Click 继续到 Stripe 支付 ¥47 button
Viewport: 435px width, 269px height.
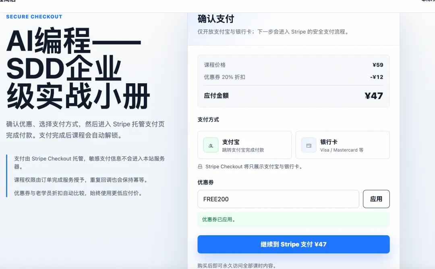point(294,244)
